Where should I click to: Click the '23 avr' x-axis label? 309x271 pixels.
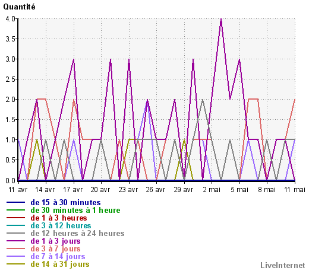(x=128, y=190)
